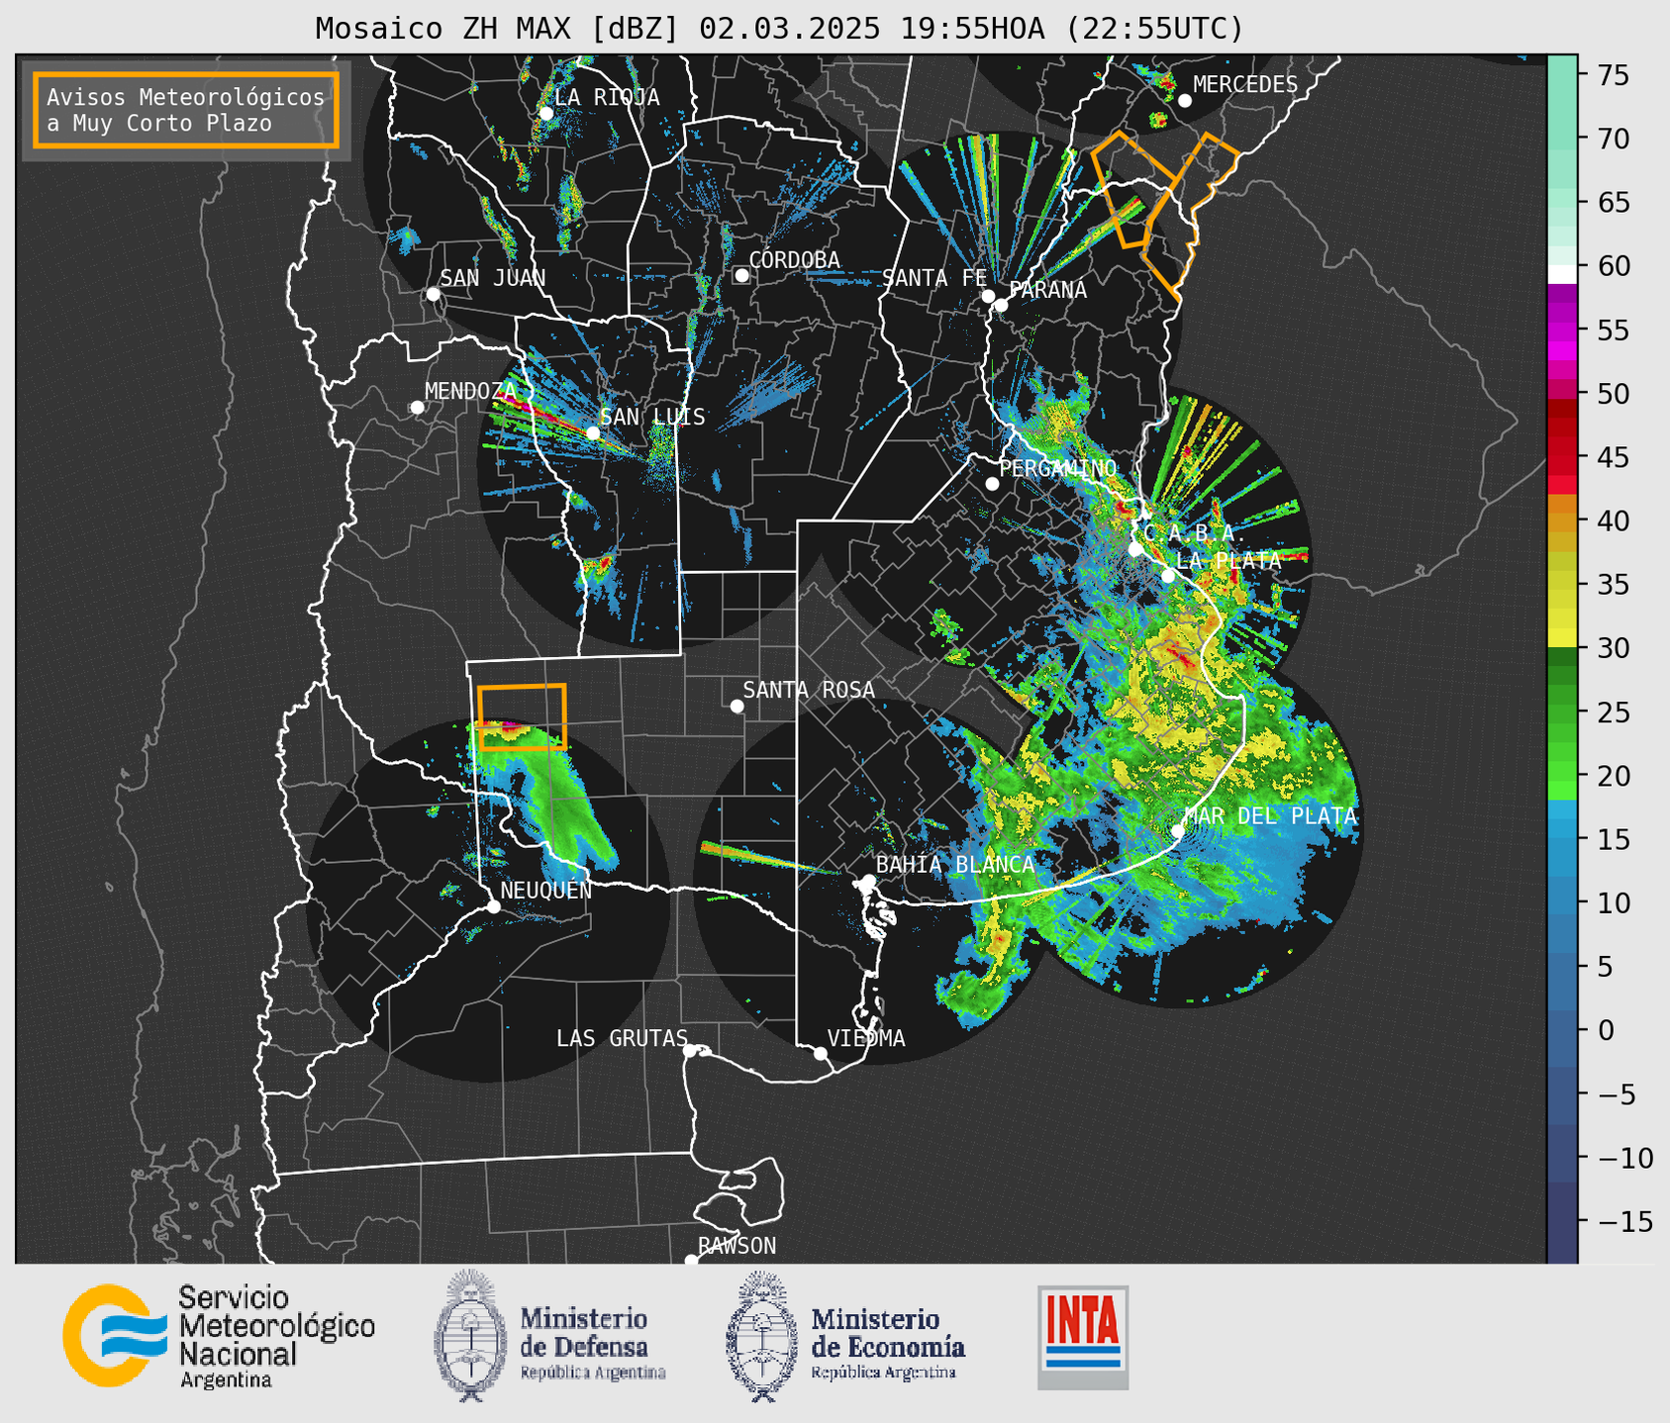The image size is (1670, 1423).
Task: Click the PERGAMINO city marker dot
Action: pos(992,484)
